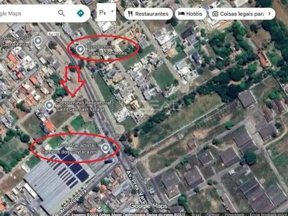Click the Brasil footer label
Screen dimensions: 288x216
click(x=197, y=214)
